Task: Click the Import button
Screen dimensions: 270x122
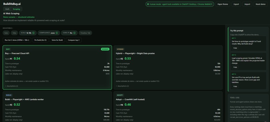Action: [x=247, y=4]
